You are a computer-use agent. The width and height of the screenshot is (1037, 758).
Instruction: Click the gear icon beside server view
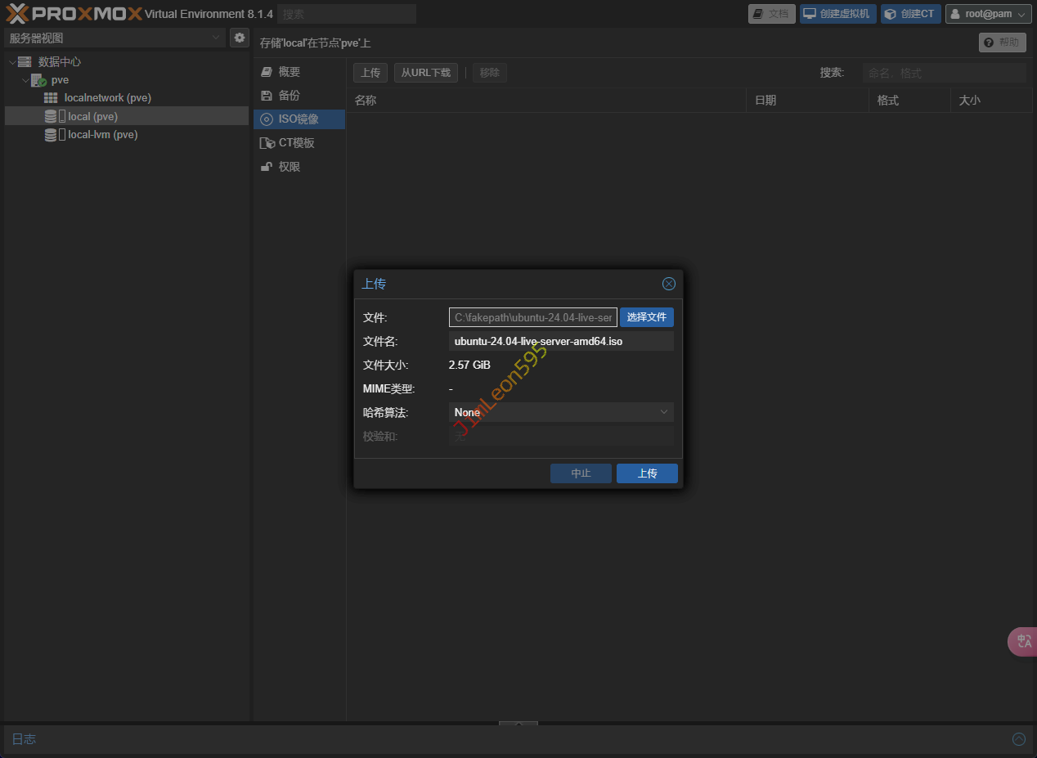pyautogui.click(x=239, y=38)
